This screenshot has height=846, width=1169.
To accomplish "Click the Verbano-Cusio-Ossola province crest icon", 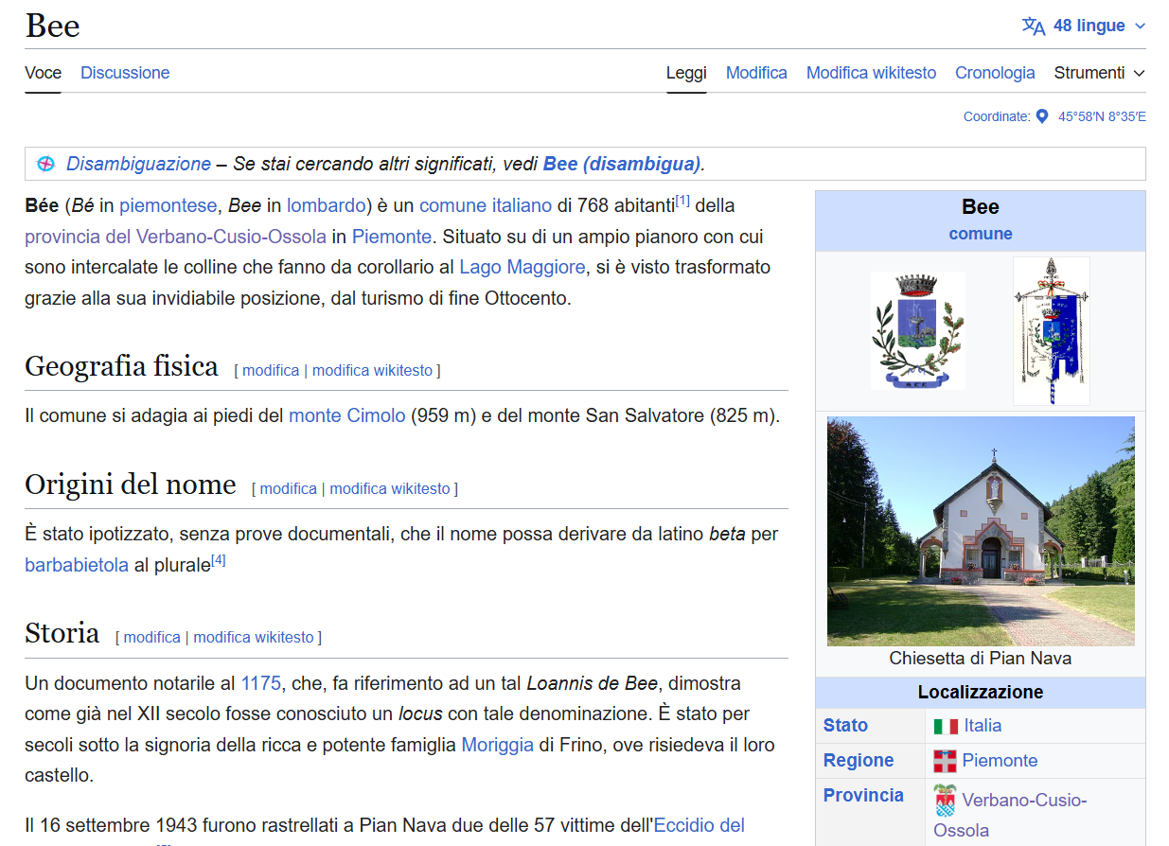I will click(945, 801).
